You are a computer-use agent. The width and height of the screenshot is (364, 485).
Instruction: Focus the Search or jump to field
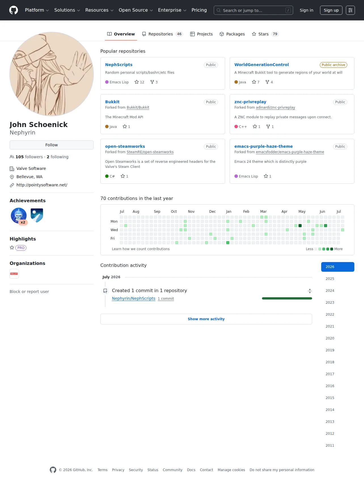click(x=253, y=10)
